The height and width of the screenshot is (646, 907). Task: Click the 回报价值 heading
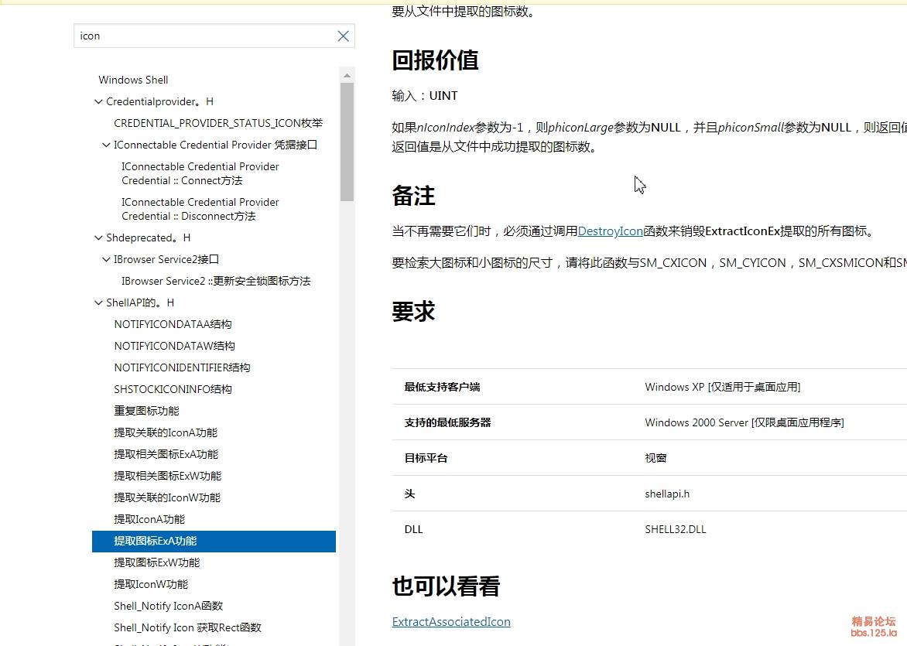[435, 60]
